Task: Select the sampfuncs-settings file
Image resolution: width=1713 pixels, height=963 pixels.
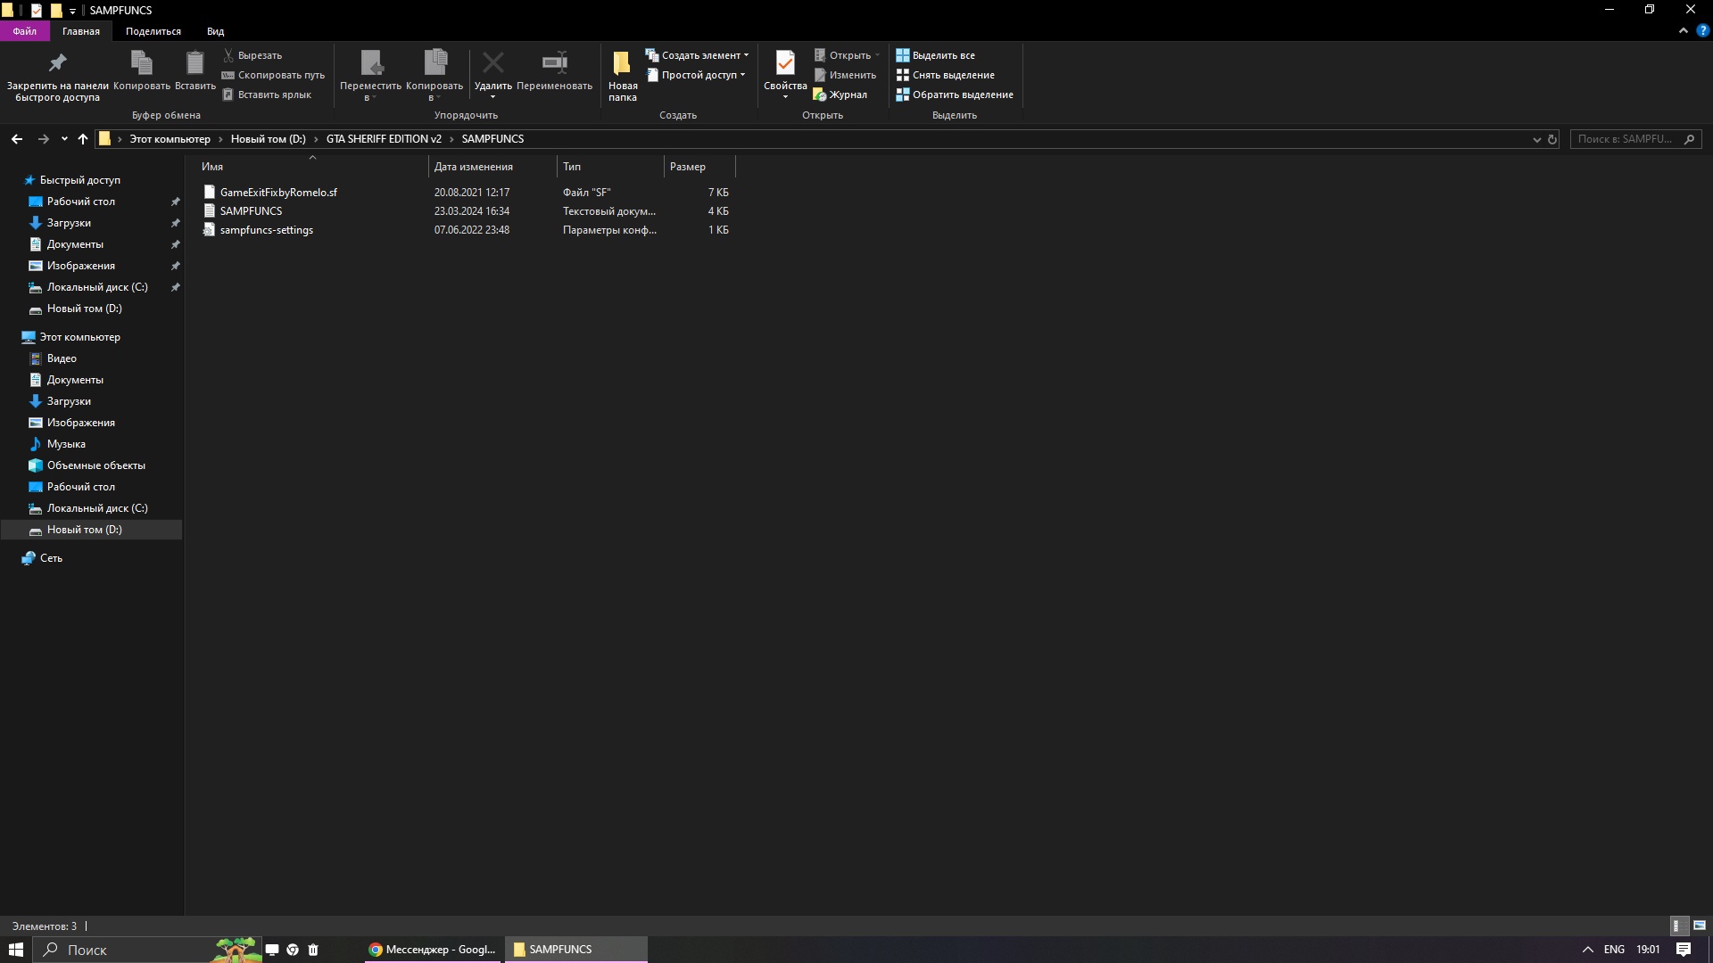Action: 266,230
